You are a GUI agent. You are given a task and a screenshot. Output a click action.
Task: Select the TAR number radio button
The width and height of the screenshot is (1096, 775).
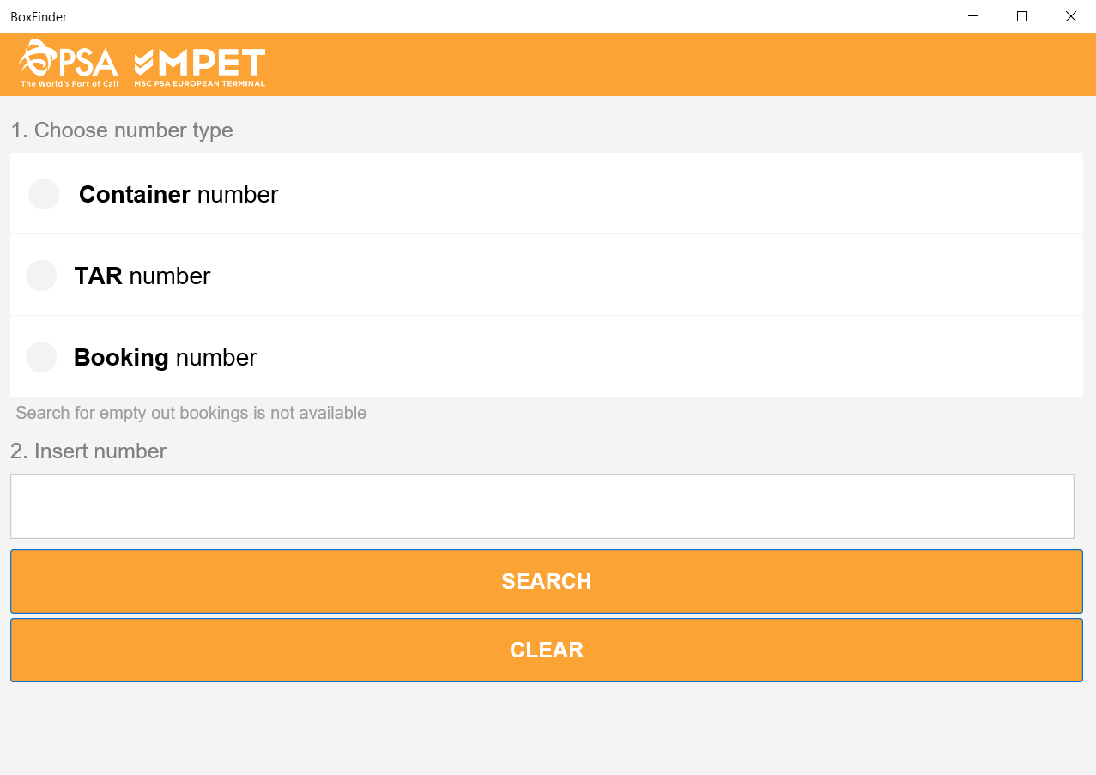point(41,275)
